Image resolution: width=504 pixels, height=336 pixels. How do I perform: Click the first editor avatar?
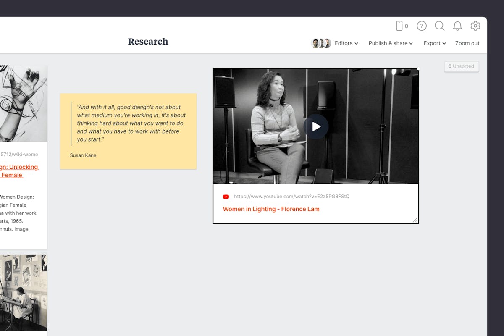[x=315, y=43]
